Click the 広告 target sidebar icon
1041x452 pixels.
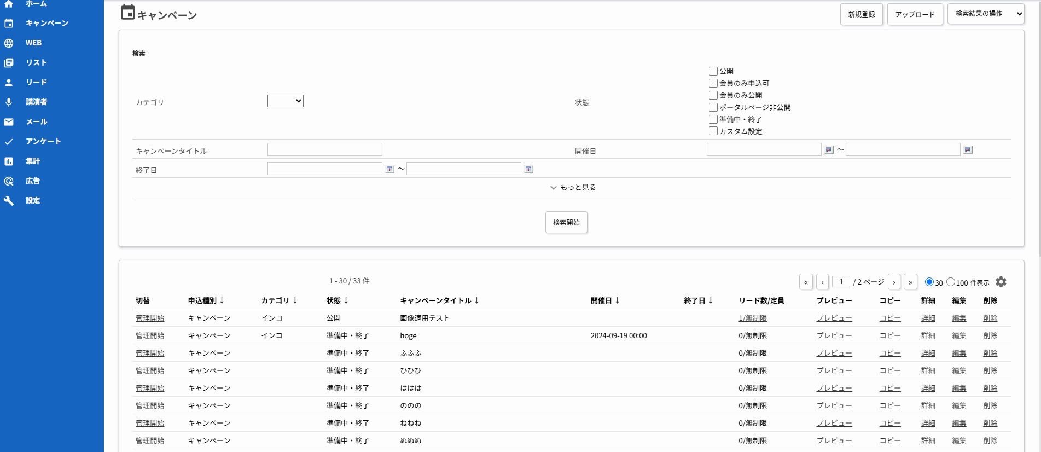[9, 181]
